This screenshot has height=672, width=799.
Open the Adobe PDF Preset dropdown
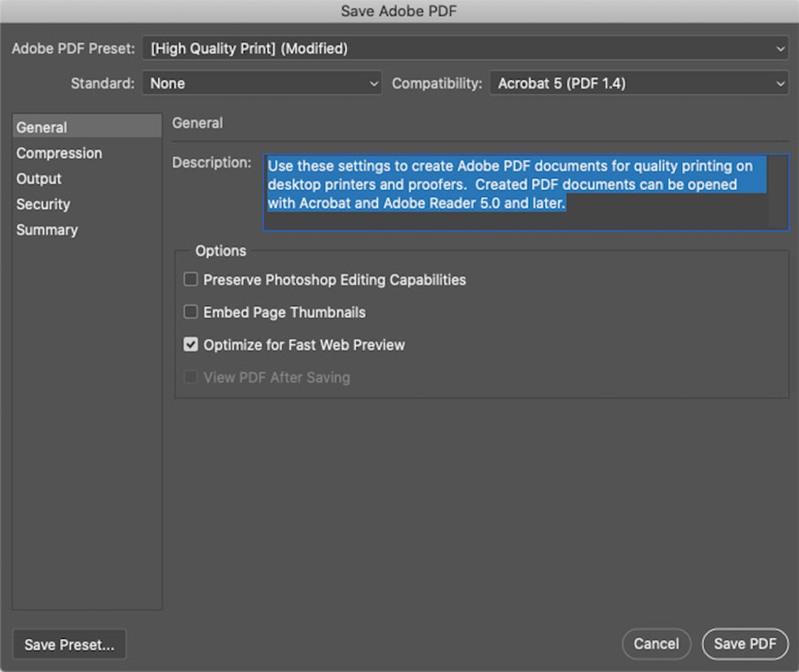pos(465,49)
